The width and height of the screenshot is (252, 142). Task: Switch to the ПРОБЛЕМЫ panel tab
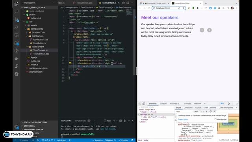tap(80, 121)
